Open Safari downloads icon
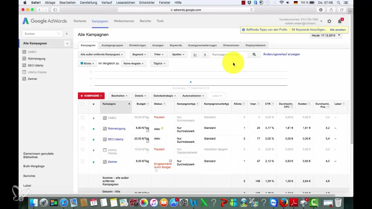The width and height of the screenshot is (372, 209). coord(321,10)
